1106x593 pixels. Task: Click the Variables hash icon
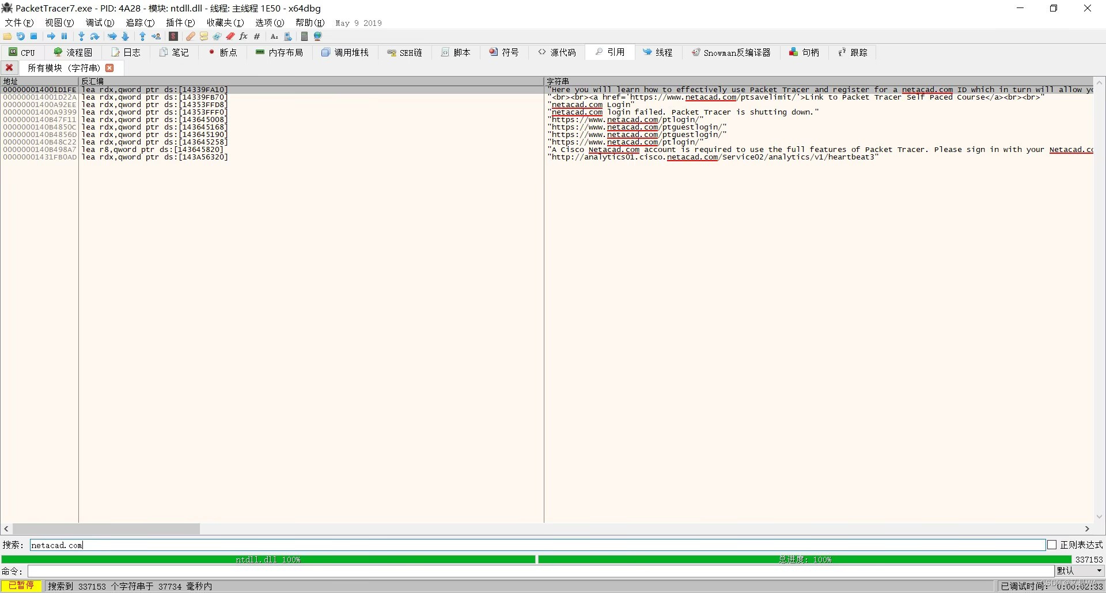point(257,36)
